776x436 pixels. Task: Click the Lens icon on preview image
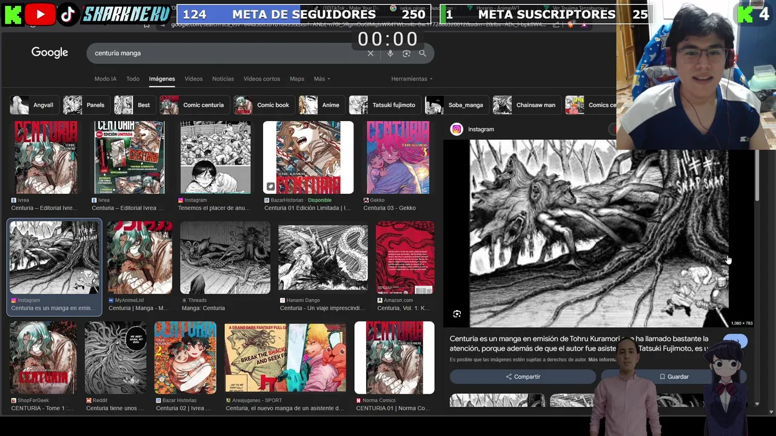[x=457, y=314]
